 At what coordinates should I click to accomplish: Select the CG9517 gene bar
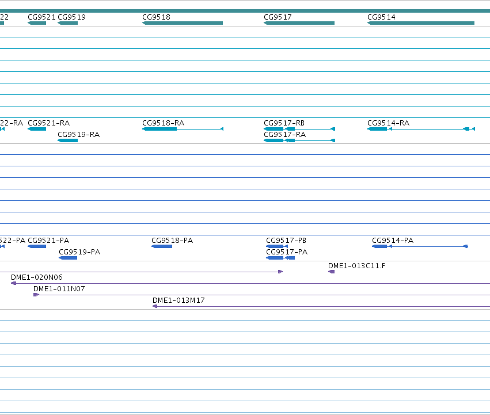click(x=299, y=23)
